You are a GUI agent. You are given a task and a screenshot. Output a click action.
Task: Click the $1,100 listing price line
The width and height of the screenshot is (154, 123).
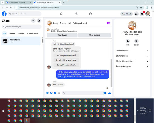click(x=64, y=31)
